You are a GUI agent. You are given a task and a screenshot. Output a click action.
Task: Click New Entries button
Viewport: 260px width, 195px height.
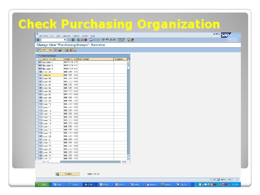[47, 50]
